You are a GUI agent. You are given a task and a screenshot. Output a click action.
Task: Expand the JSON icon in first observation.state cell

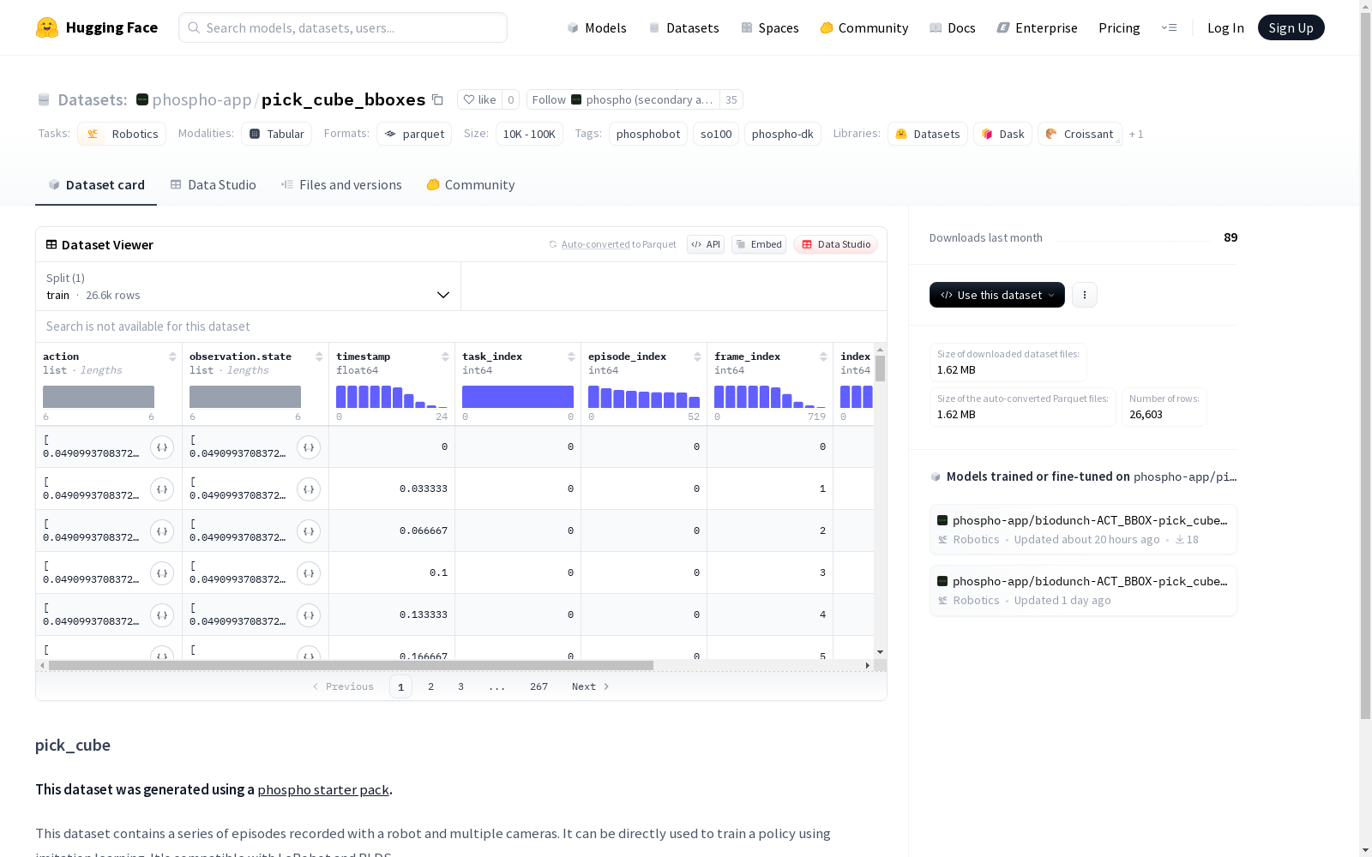[309, 447]
